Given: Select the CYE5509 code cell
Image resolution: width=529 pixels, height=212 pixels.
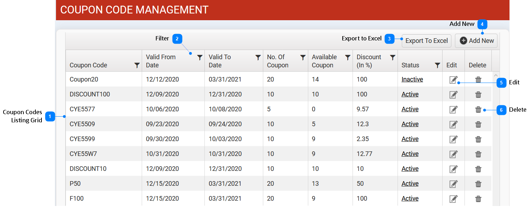Looking at the screenshot, I should (104, 124).
